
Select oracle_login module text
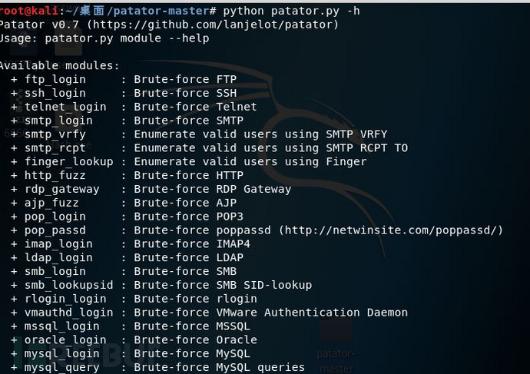coord(65,340)
